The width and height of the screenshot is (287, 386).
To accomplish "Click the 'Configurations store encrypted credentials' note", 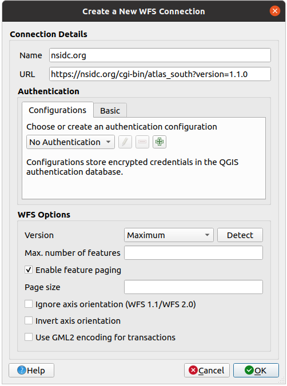I will pos(133,167).
